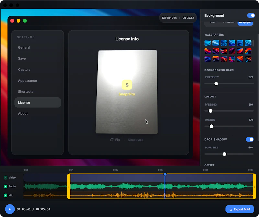Viewport: 259px width, 217px height.
Task: Click the 00:05.54 duration badge in the preview
Action: pyautogui.click(x=188, y=18)
